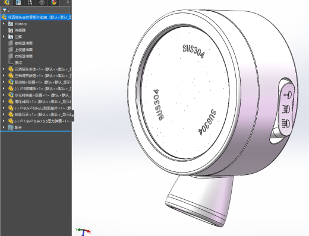Expand the 注解 annotations folder

4,37
